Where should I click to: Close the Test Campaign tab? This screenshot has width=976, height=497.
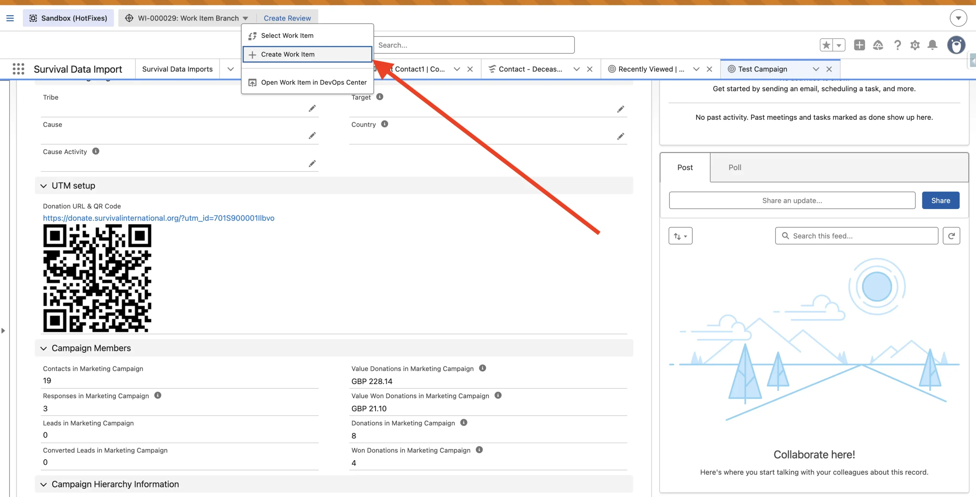coord(829,69)
